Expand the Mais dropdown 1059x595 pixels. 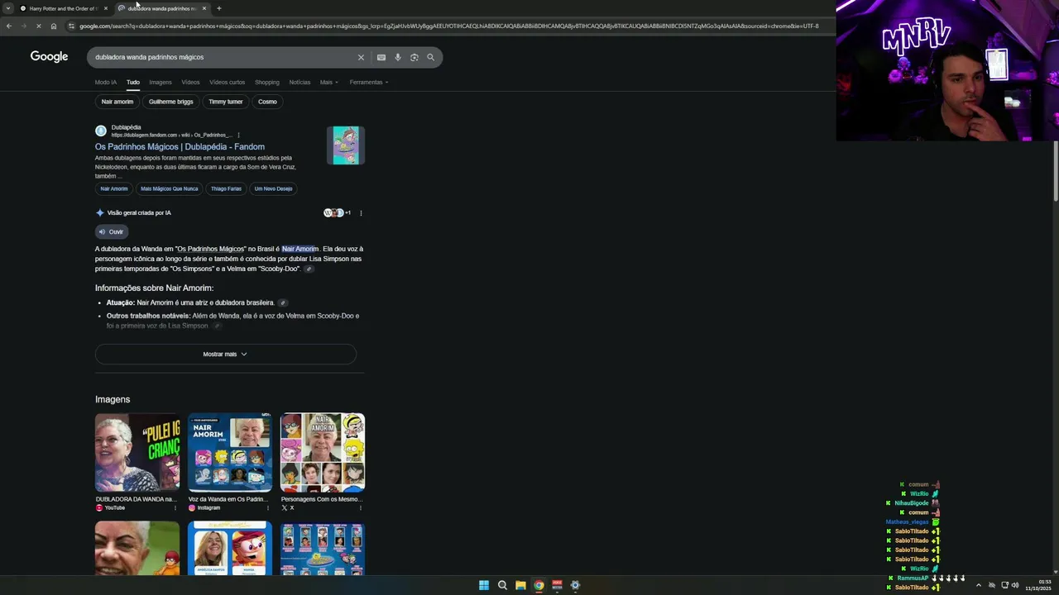(329, 83)
